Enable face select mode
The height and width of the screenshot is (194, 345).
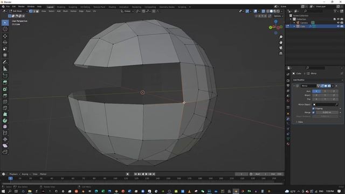(x=37, y=11)
